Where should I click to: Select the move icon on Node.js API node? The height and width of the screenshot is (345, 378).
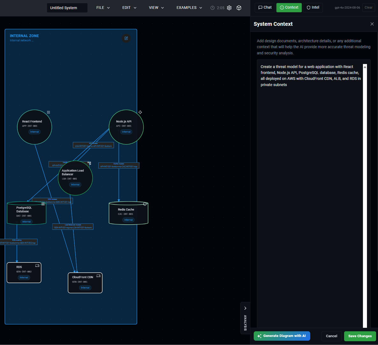coord(140,112)
